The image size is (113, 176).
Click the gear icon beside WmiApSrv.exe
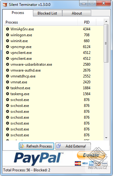point(7,29)
